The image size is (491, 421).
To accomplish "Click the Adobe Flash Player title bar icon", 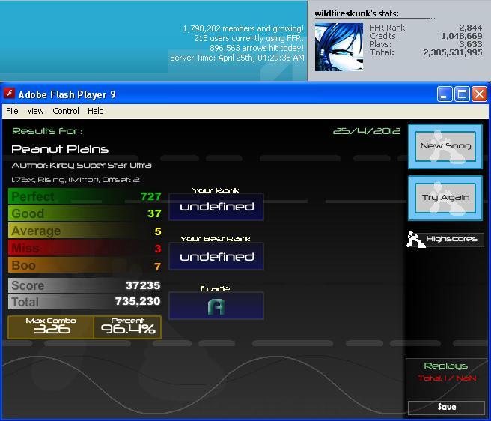I will pyautogui.click(x=10, y=94).
